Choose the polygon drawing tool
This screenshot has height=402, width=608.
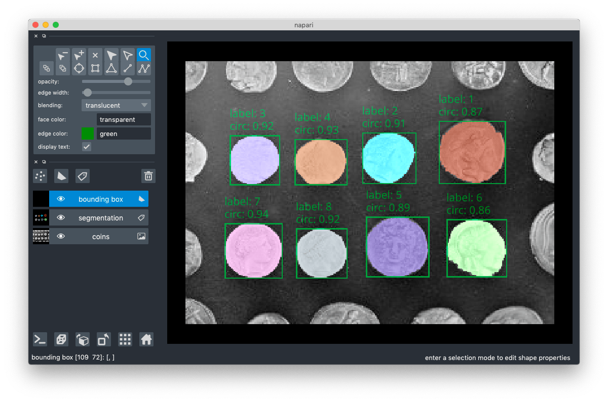(x=111, y=68)
